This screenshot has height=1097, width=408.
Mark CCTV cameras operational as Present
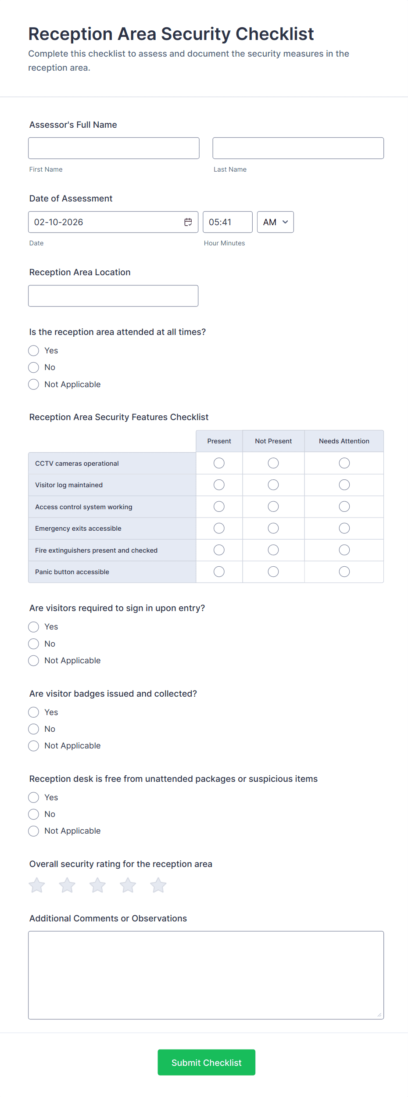click(x=219, y=463)
